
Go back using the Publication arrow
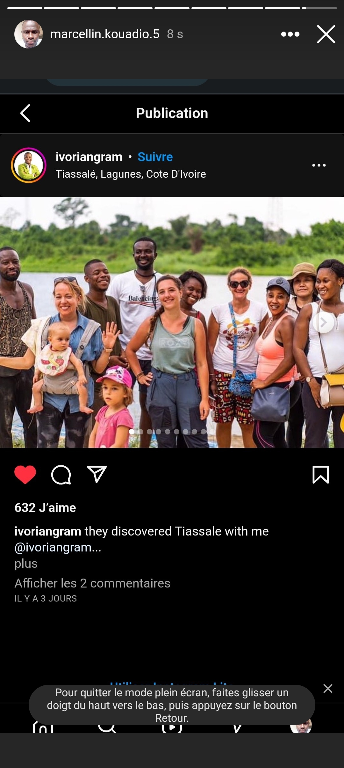pos(25,113)
